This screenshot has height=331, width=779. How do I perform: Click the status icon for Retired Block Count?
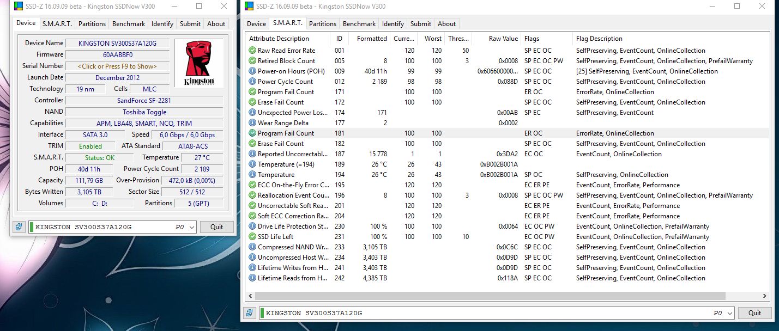[252, 61]
